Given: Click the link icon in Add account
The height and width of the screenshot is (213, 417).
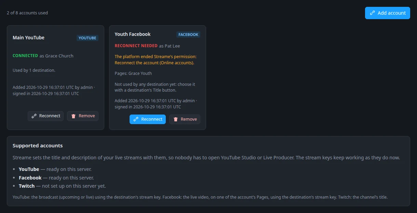Looking at the screenshot, I should pyautogui.click(x=372, y=13).
